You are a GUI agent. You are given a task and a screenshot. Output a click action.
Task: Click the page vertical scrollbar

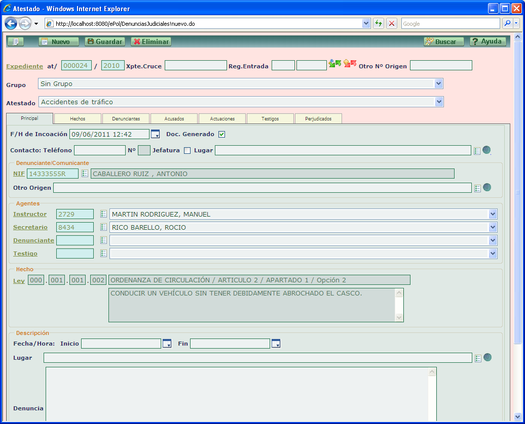(517, 192)
